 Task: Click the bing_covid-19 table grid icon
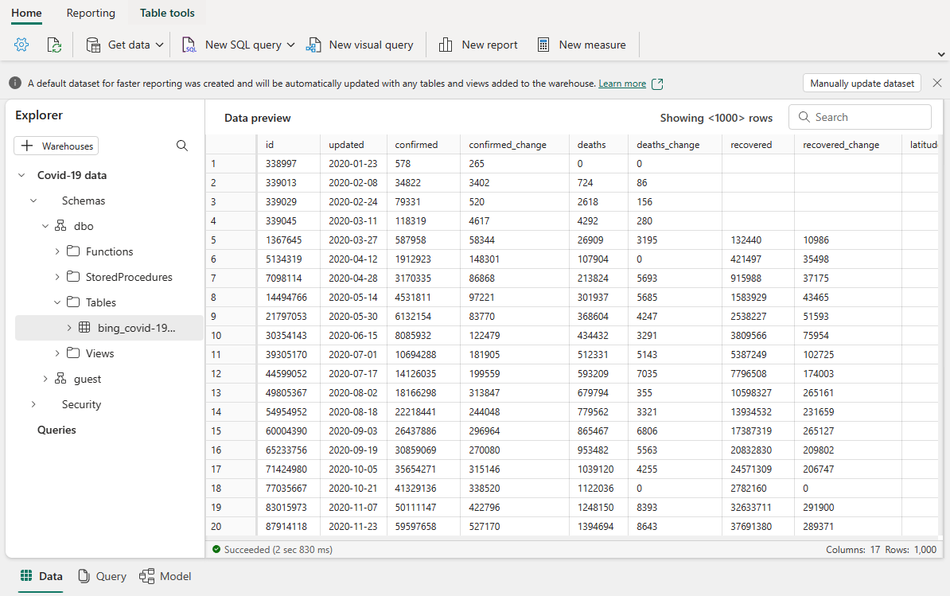85,328
